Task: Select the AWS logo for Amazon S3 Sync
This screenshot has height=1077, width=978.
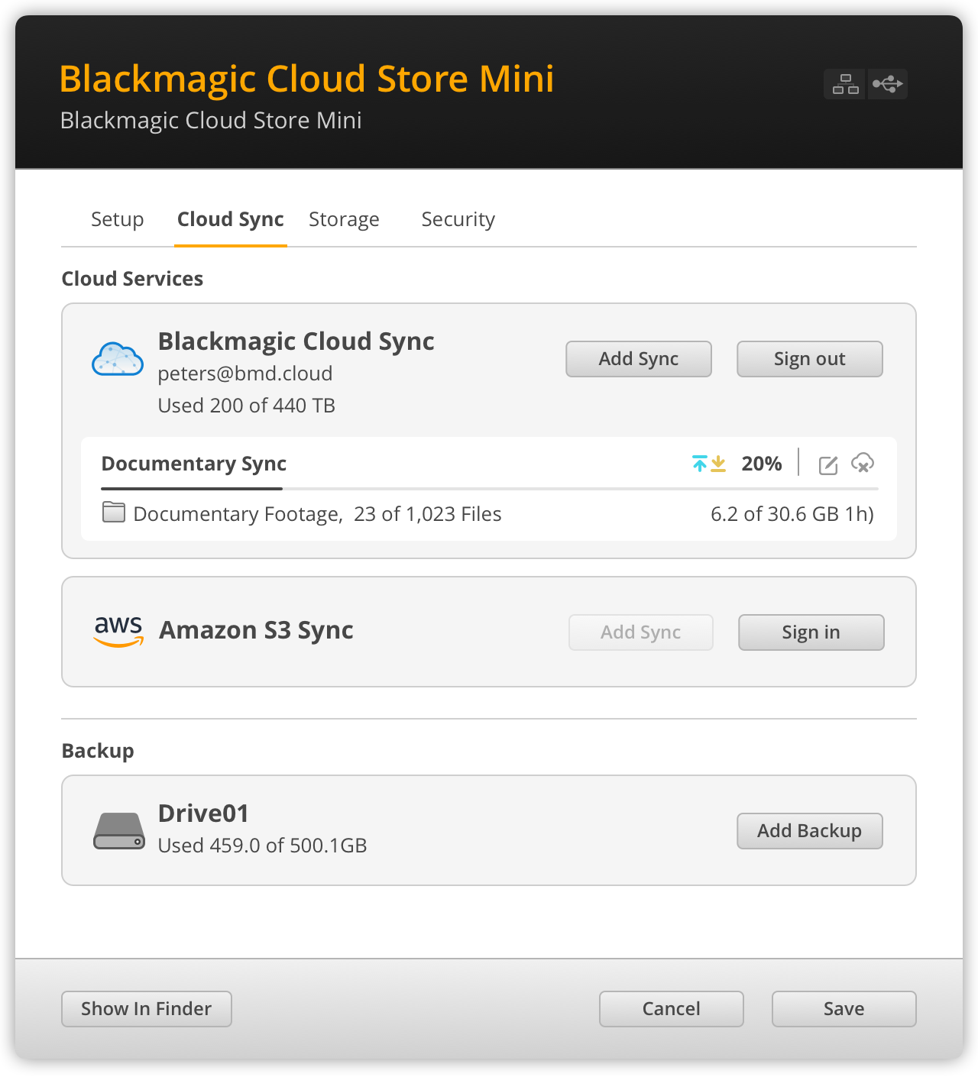Action: [x=118, y=632]
